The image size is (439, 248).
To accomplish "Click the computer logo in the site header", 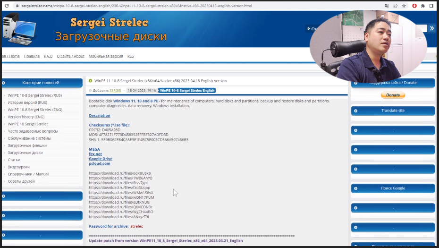I will click(19, 29).
